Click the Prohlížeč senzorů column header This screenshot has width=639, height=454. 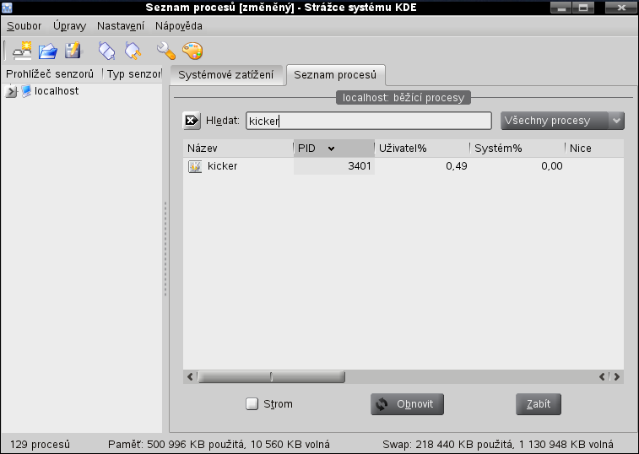(51, 74)
